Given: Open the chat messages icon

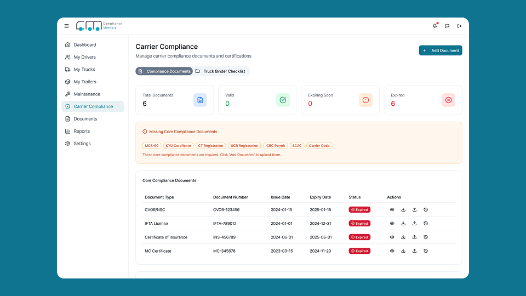Looking at the screenshot, I should [447, 26].
